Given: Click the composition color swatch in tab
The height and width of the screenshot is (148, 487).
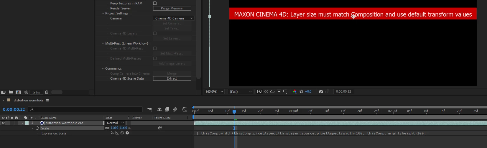Looking at the screenshot, I should point(9,100).
